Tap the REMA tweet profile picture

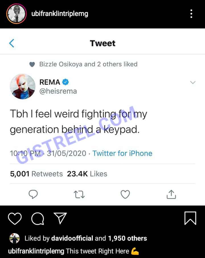pyautogui.click(x=22, y=87)
